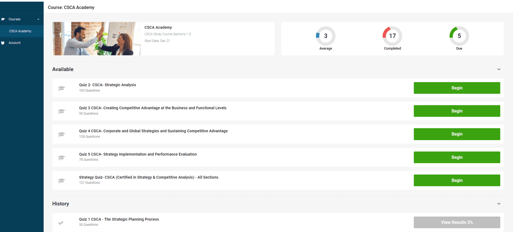
Task: Click Quiz 1 CSCA Strategic Planning Process title
Action: click(x=119, y=219)
